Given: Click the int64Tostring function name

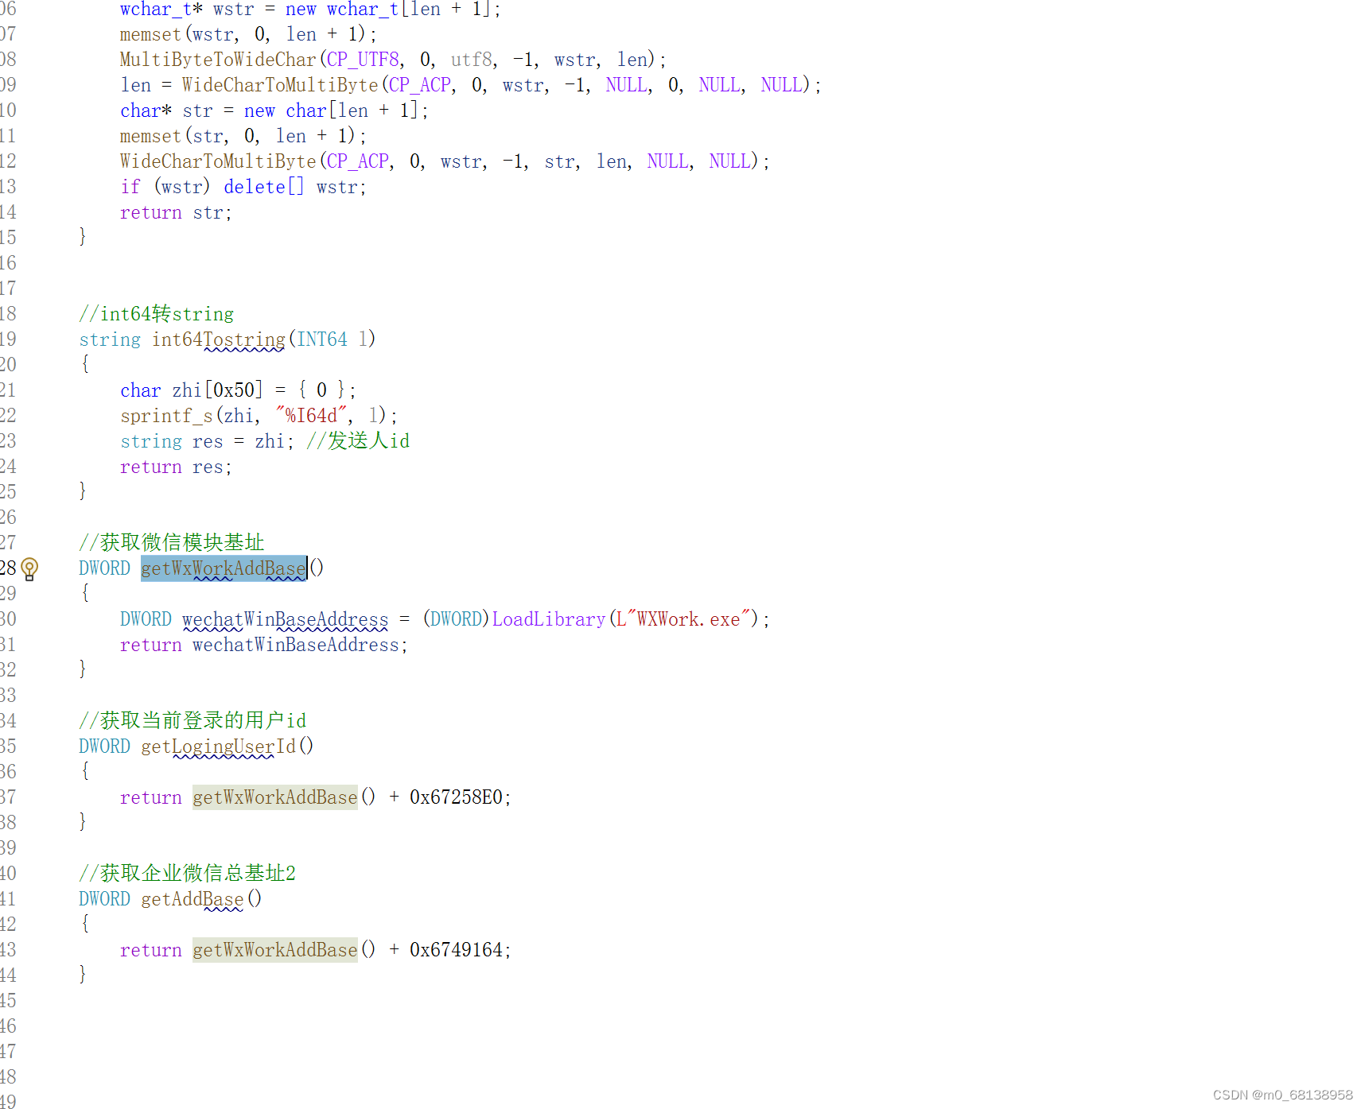Looking at the screenshot, I should (x=218, y=339).
